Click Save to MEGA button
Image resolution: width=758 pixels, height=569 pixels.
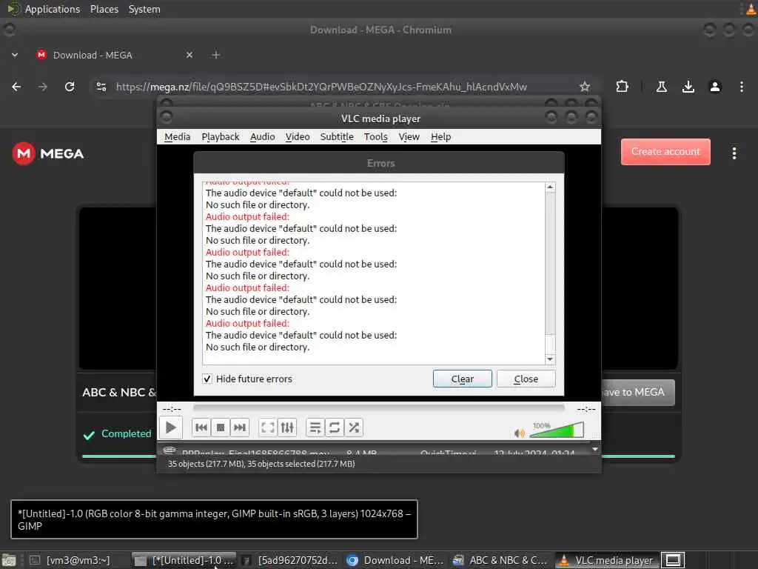tap(638, 393)
